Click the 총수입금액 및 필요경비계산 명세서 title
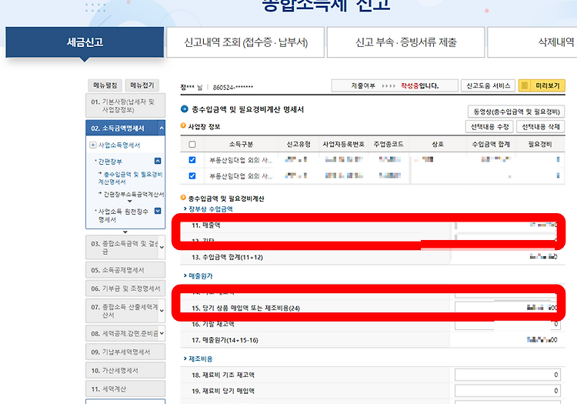This screenshot has width=577, height=404. (x=248, y=109)
